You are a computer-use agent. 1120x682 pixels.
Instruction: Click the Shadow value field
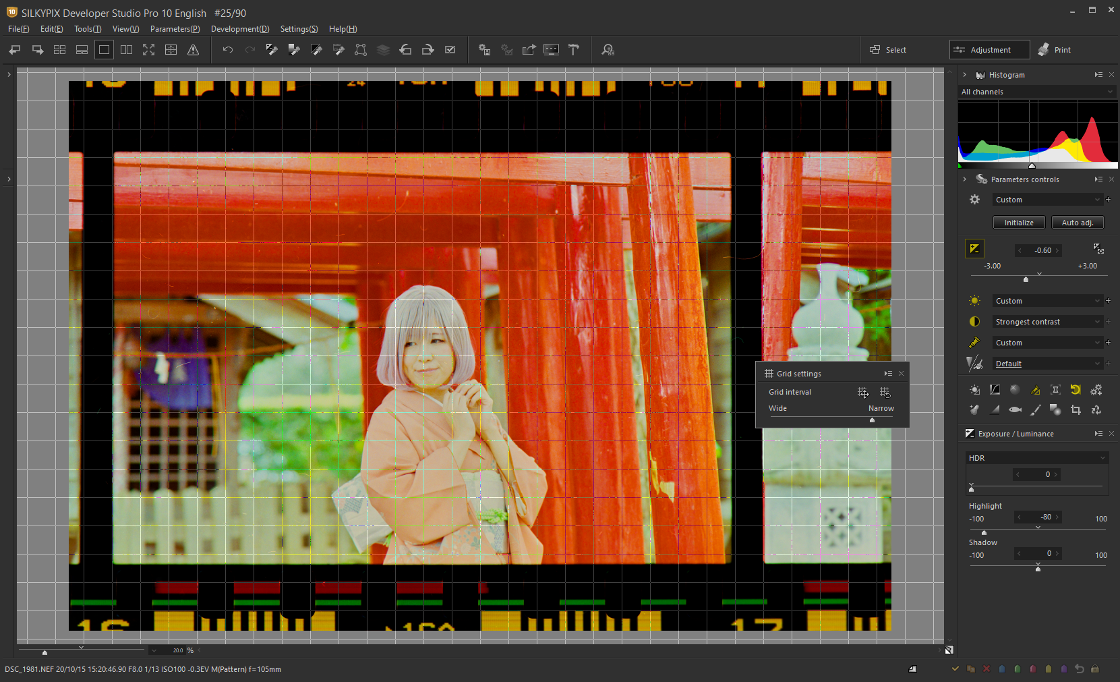(x=1038, y=554)
